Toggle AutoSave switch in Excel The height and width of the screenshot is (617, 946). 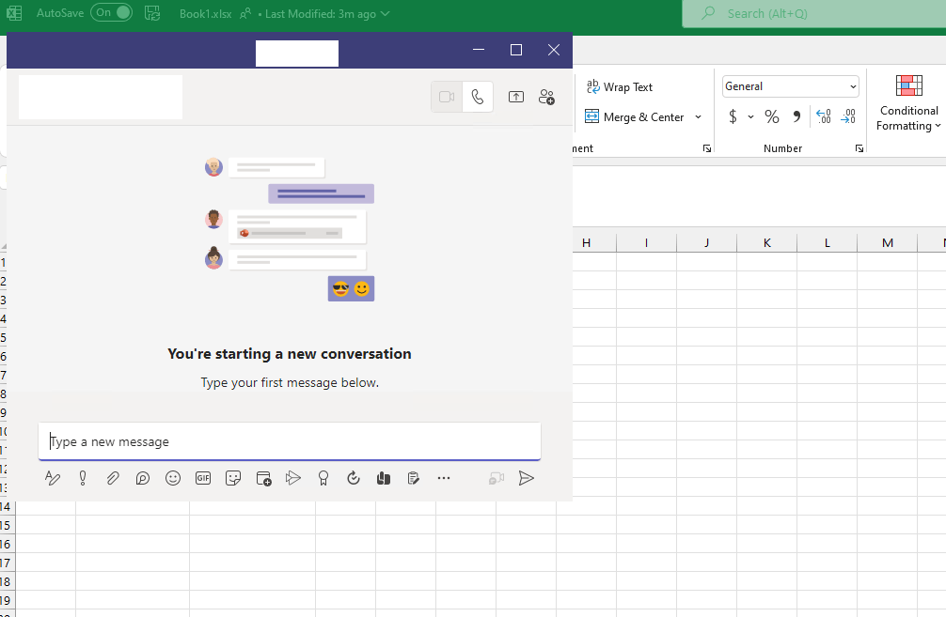[112, 12]
